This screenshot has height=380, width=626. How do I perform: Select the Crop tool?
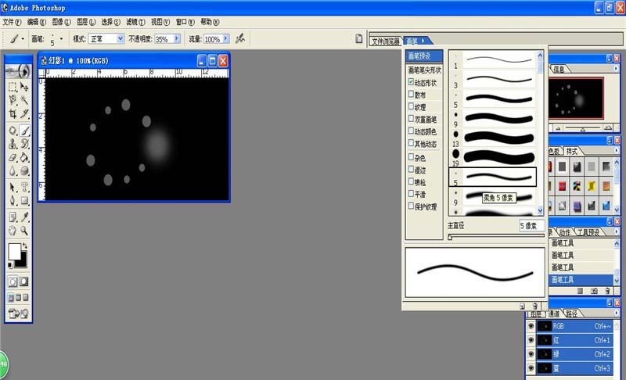[x=13, y=114]
